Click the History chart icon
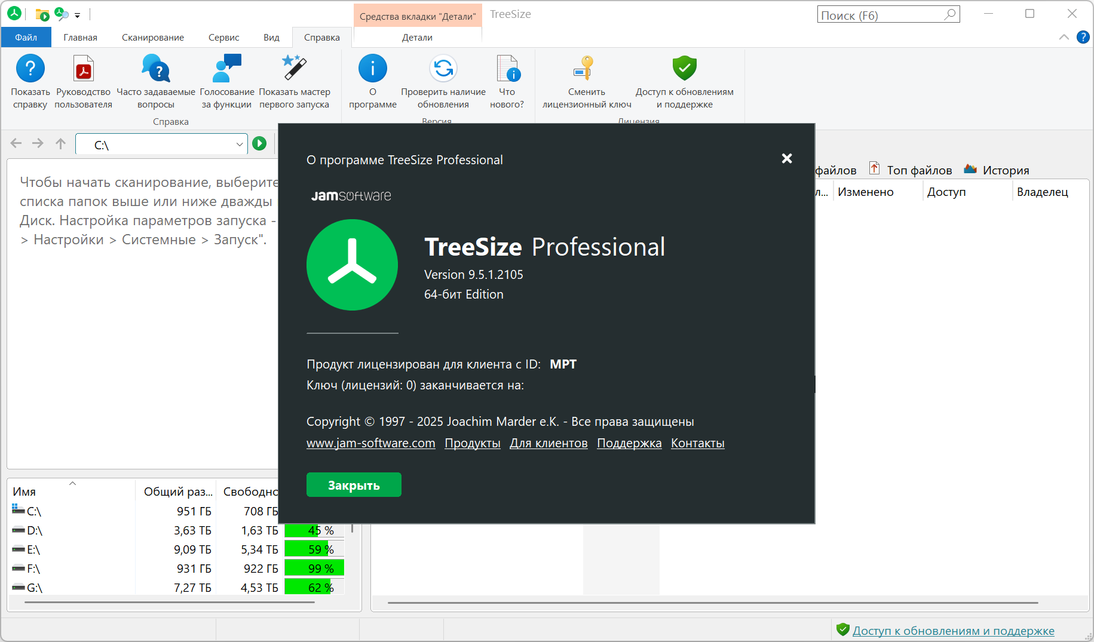The height and width of the screenshot is (642, 1094). pyautogui.click(x=970, y=169)
